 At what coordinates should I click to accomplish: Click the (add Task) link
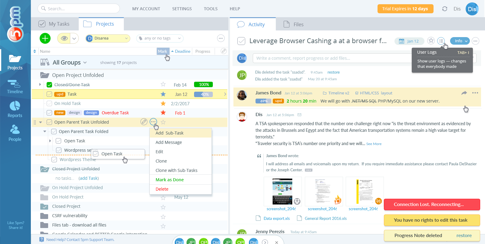(89, 178)
